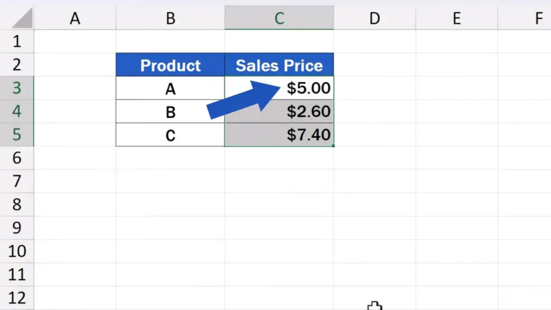This screenshot has width=551, height=310.
Task: Click the Select All corner triangle
Action: [22, 18]
